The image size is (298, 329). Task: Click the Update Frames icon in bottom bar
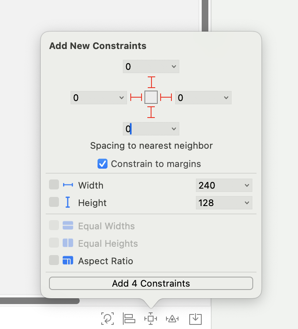click(x=107, y=319)
